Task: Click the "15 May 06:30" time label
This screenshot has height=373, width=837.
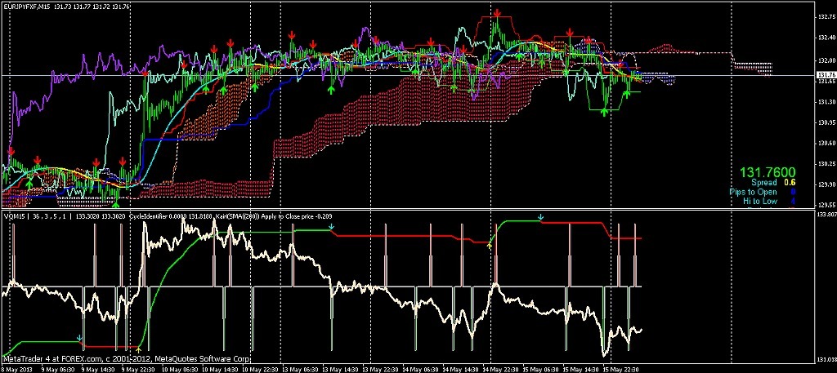Action: click(541, 369)
